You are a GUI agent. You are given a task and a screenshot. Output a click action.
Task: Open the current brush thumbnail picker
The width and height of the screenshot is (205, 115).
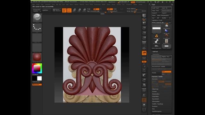coord(37,18)
